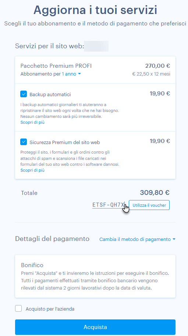Click the arrow next to 1 anno
Viewport: 188px width, 336px height.
coord(79,74)
